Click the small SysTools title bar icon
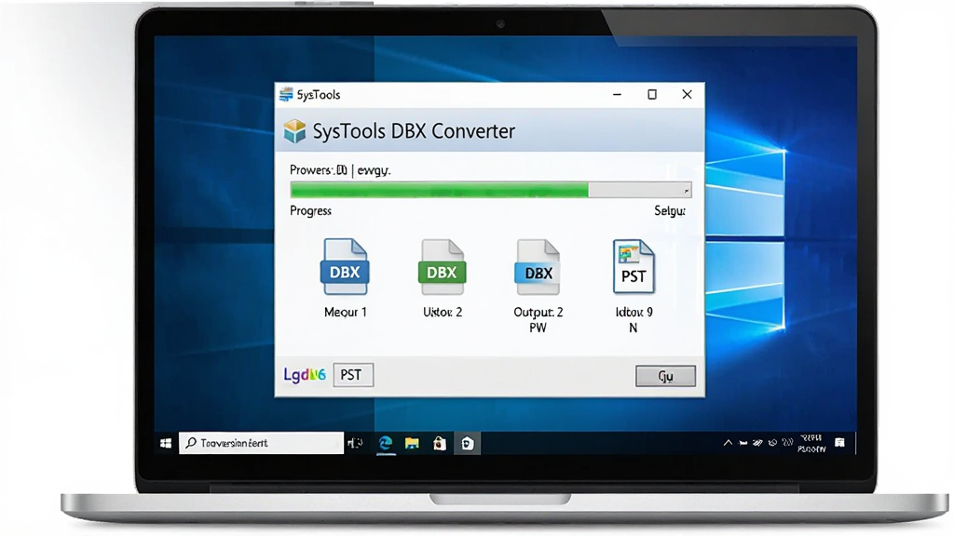Image resolution: width=954 pixels, height=536 pixels. (285, 94)
